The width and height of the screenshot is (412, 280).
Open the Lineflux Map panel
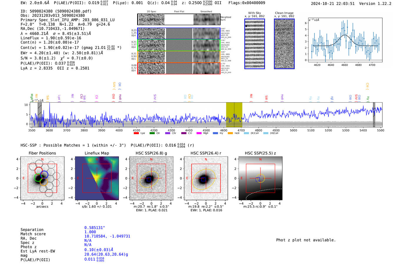[x=97, y=178]
